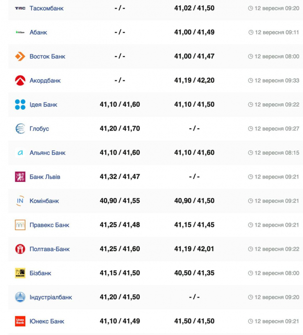Viewport: 303px width, 335px height.
Task: Follow the Правекс Банк link
Action: coord(49,225)
